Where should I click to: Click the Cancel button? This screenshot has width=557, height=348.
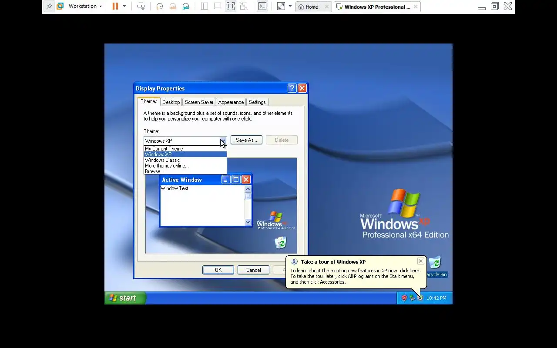click(253, 270)
